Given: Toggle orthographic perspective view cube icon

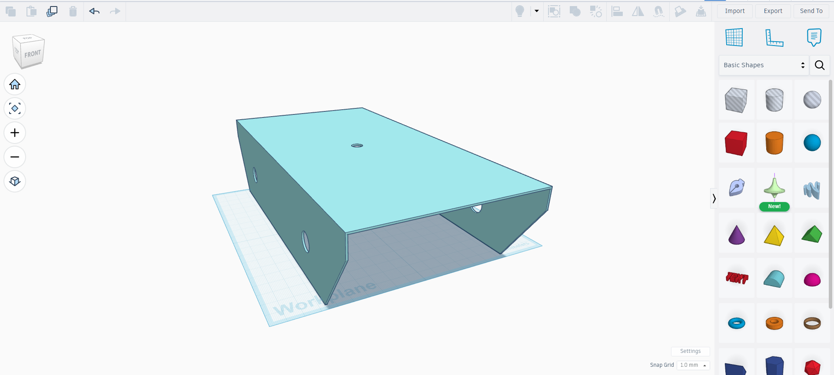Looking at the screenshot, I should [15, 181].
